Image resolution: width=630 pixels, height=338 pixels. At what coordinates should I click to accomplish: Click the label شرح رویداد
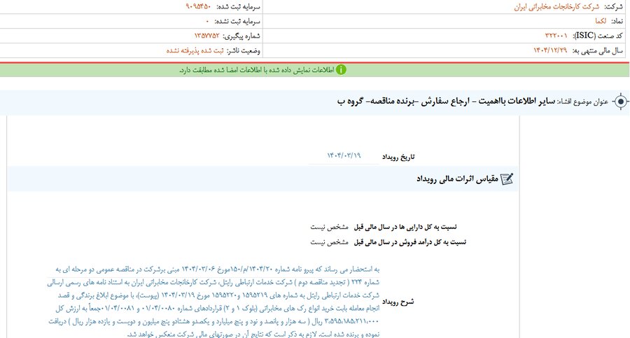click(398, 302)
